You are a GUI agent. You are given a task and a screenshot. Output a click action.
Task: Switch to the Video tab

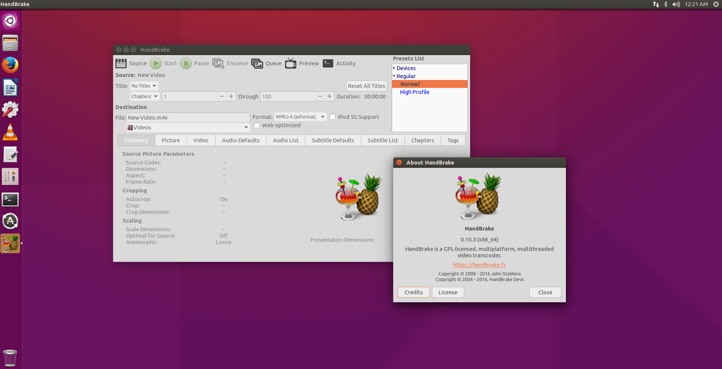tap(201, 140)
